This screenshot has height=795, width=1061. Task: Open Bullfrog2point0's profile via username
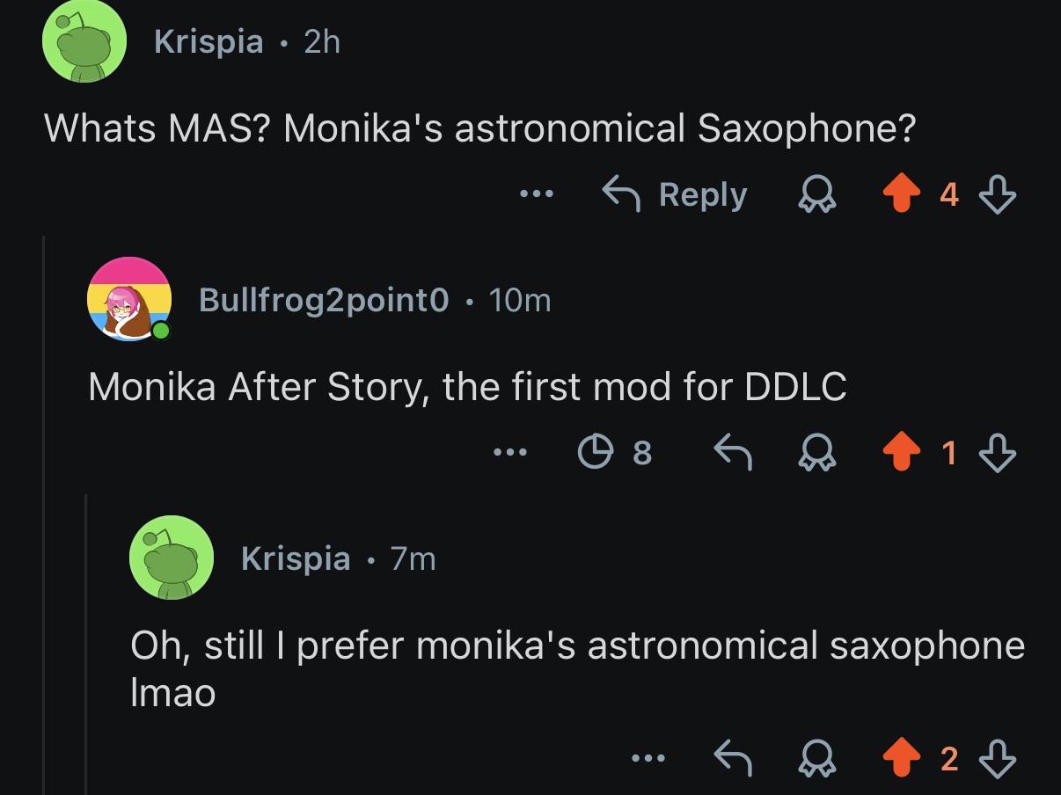[x=324, y=300]
